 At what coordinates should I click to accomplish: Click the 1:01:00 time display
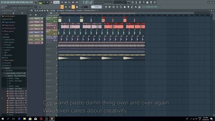(88, 2)
